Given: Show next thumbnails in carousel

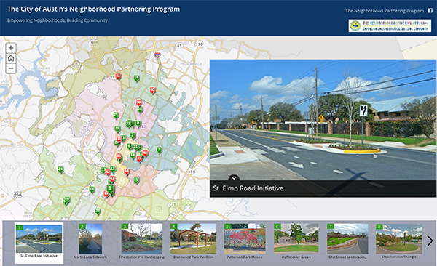Looking at the screenshot, I should (430, 241).
